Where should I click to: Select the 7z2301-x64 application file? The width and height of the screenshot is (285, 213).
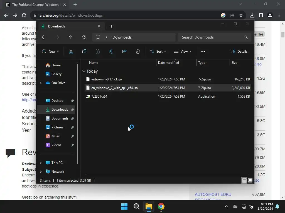point(168,97)
